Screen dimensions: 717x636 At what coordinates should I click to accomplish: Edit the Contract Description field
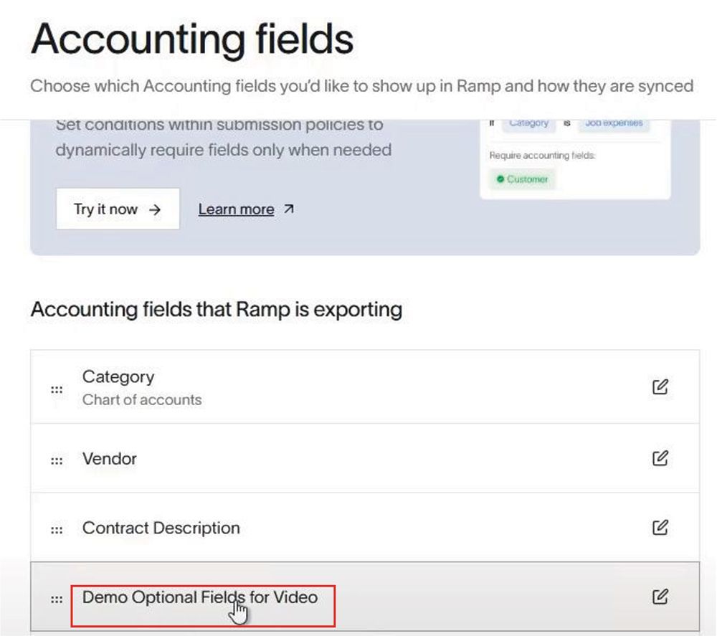pyautogui.click(x=660, y=528)
